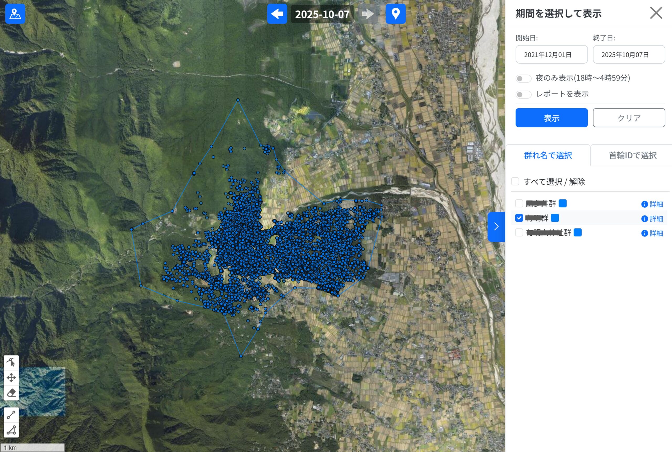672x452 pixels.
Task: Choose the polygon area measurement tool
Action: tap(11, 430)
